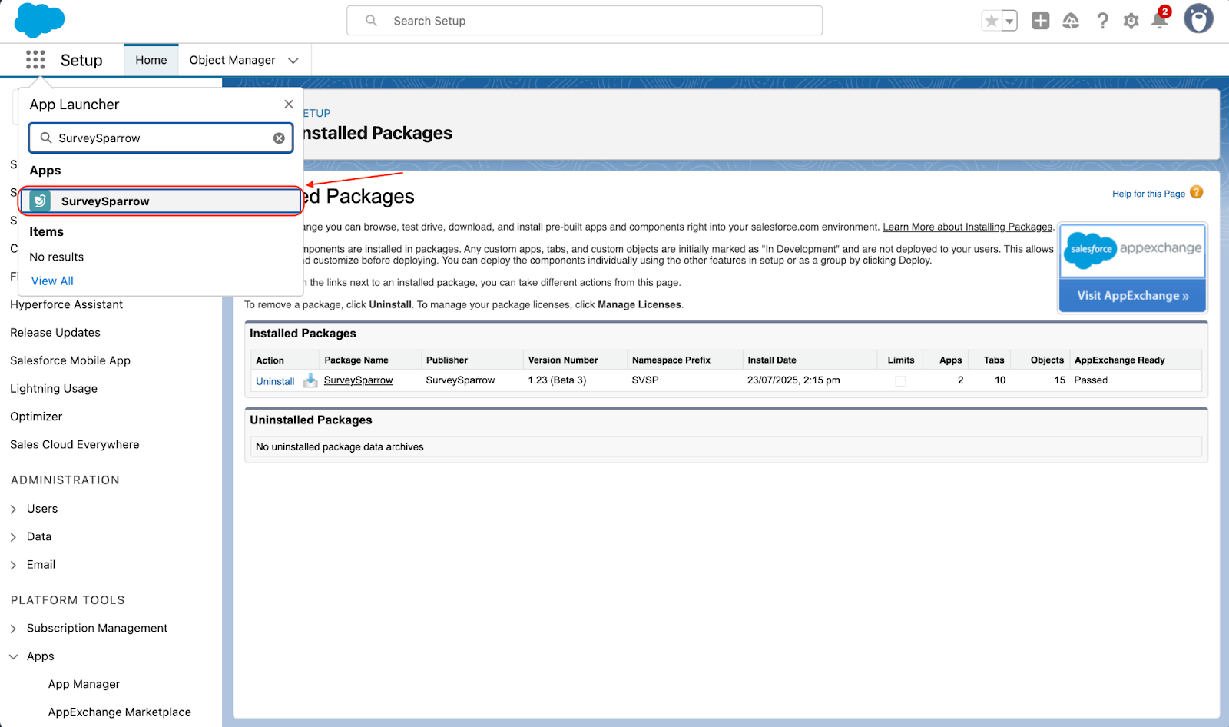Collapse the Apps tree section

click(13, 656)
